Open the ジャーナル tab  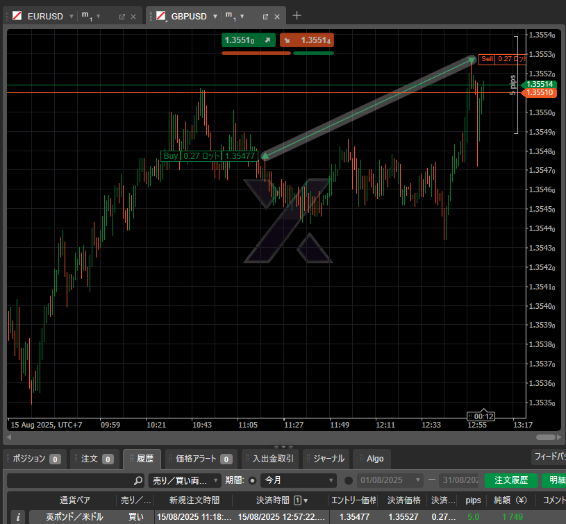[328, 459]
